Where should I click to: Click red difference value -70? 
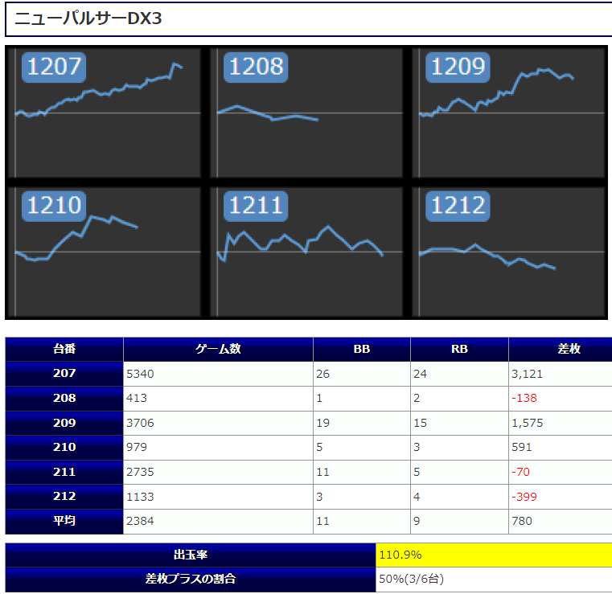561,472
